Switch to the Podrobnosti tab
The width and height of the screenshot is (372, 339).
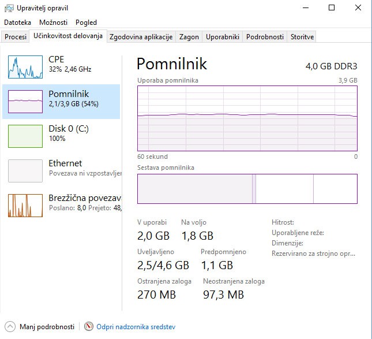tap(265, 37)
